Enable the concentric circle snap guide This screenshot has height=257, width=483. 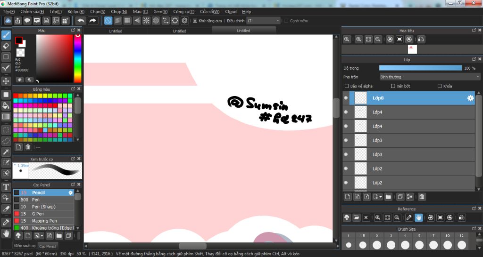(x=156, y=21)
